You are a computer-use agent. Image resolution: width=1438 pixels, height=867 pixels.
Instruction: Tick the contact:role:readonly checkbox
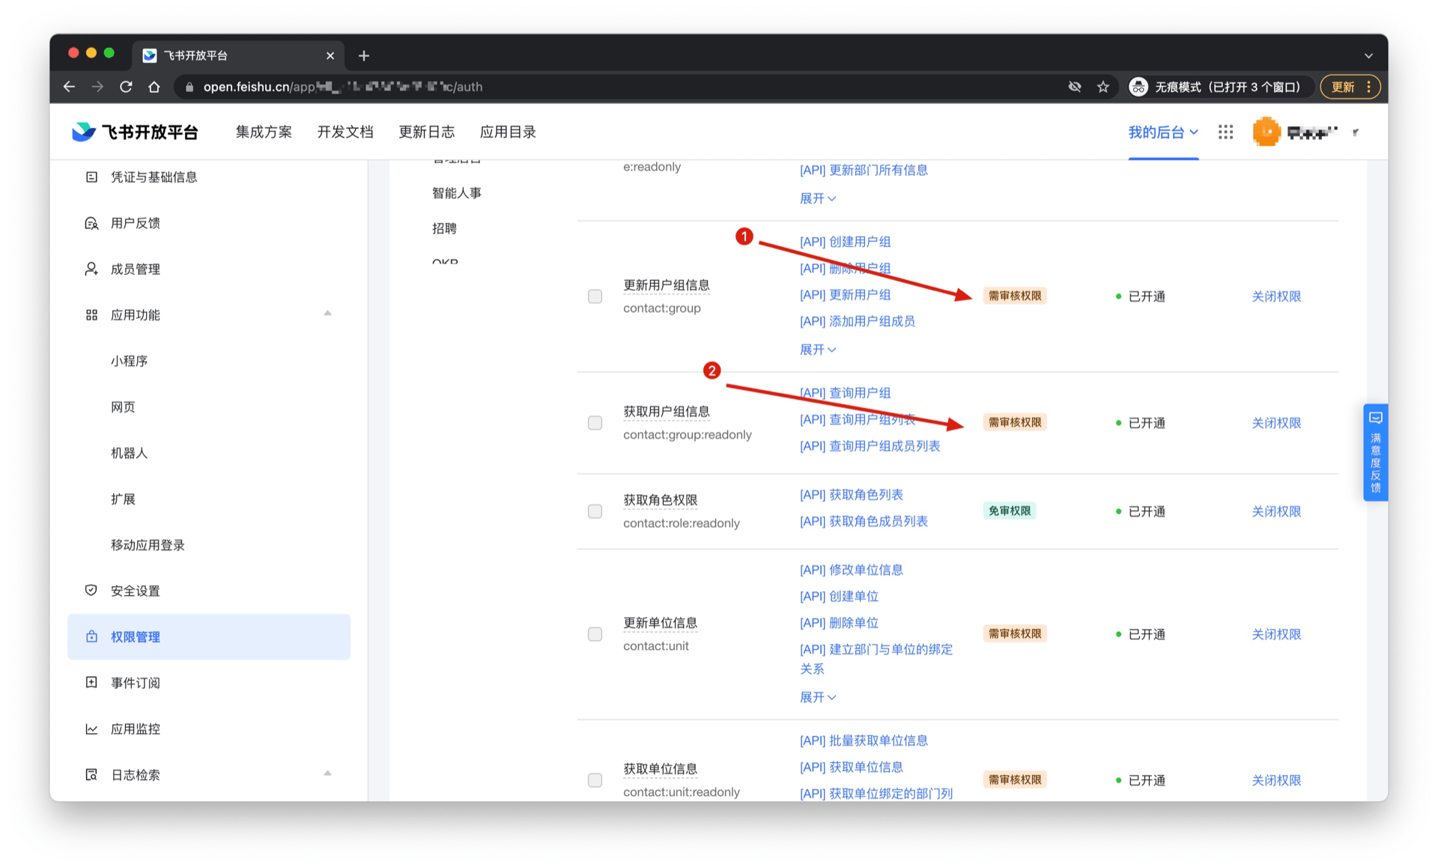[x=595, y=511]
